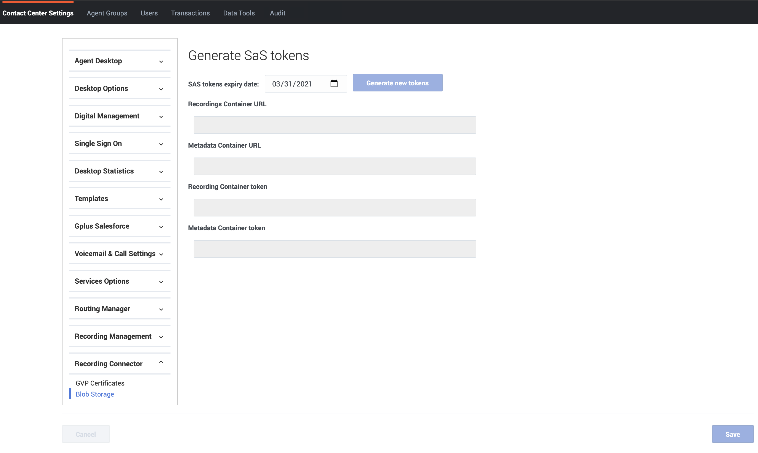Select Blob Storage in sidebar
The width and height of the screenshot is (758, 453).
coord(95,394)
